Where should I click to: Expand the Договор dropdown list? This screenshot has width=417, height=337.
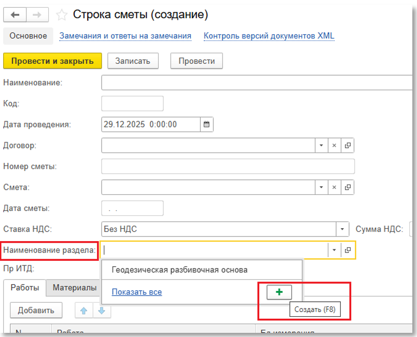[322, 146]
